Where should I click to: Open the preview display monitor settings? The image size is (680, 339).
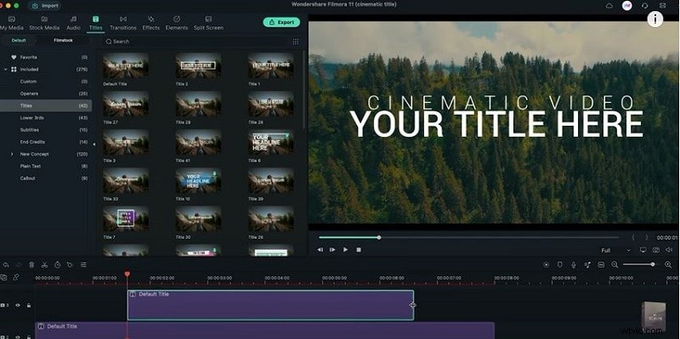pyautogui.click(x=643, y=250)
